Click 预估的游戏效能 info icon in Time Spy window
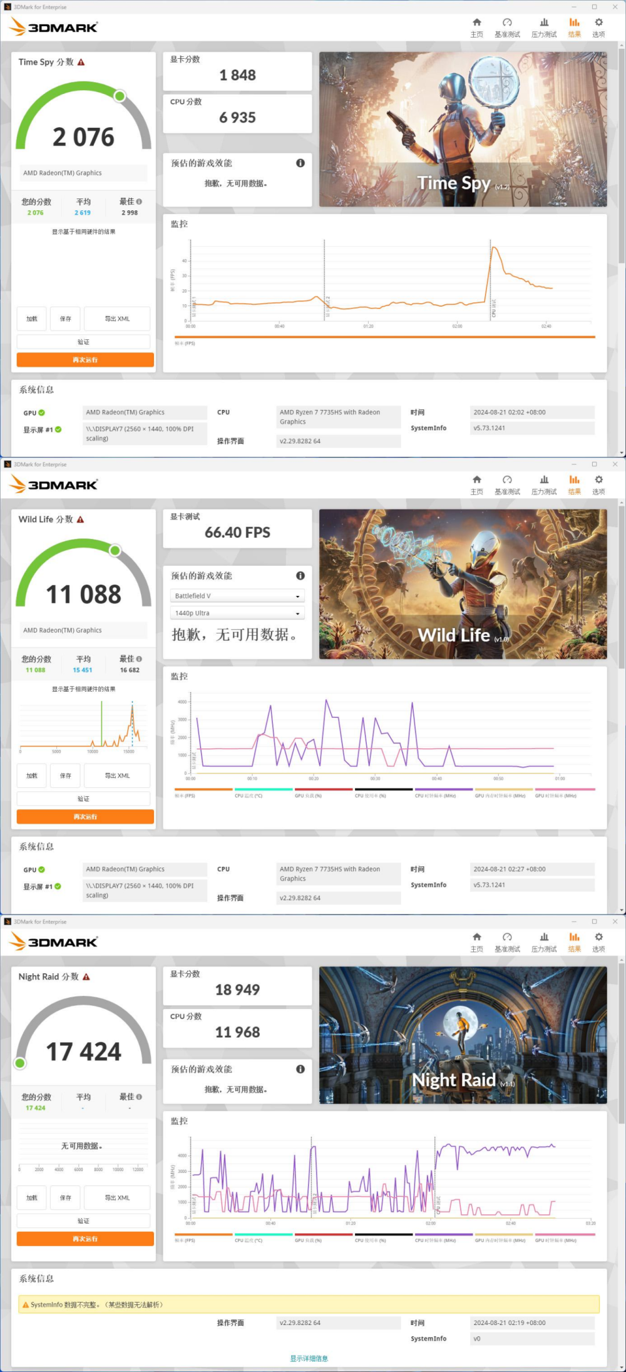 pyautogui.click(x=300, y=163)
